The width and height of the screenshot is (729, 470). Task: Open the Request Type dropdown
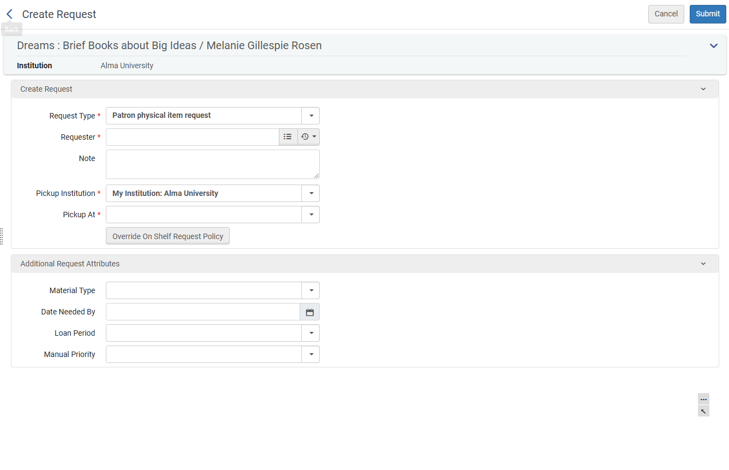click(x=310, y=116)
